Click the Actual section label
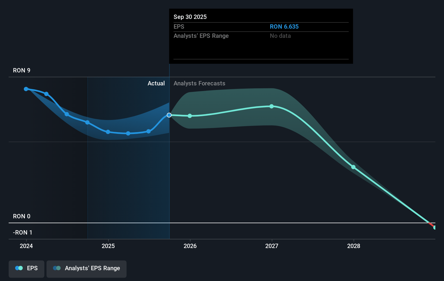 (x=156, y=83)
